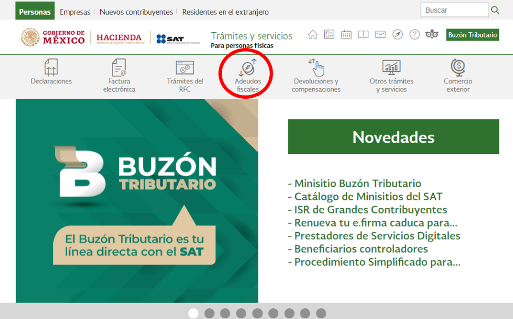Open the calendar icon
Viewport: 513px width, 319px height.
[x=346, y=34]
